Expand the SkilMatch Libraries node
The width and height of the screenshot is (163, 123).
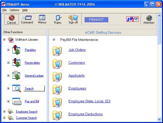tap(4, 40)
